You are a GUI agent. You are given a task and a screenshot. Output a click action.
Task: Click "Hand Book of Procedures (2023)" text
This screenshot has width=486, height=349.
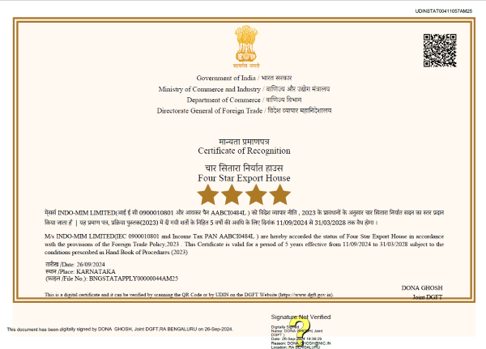(147, 253)
